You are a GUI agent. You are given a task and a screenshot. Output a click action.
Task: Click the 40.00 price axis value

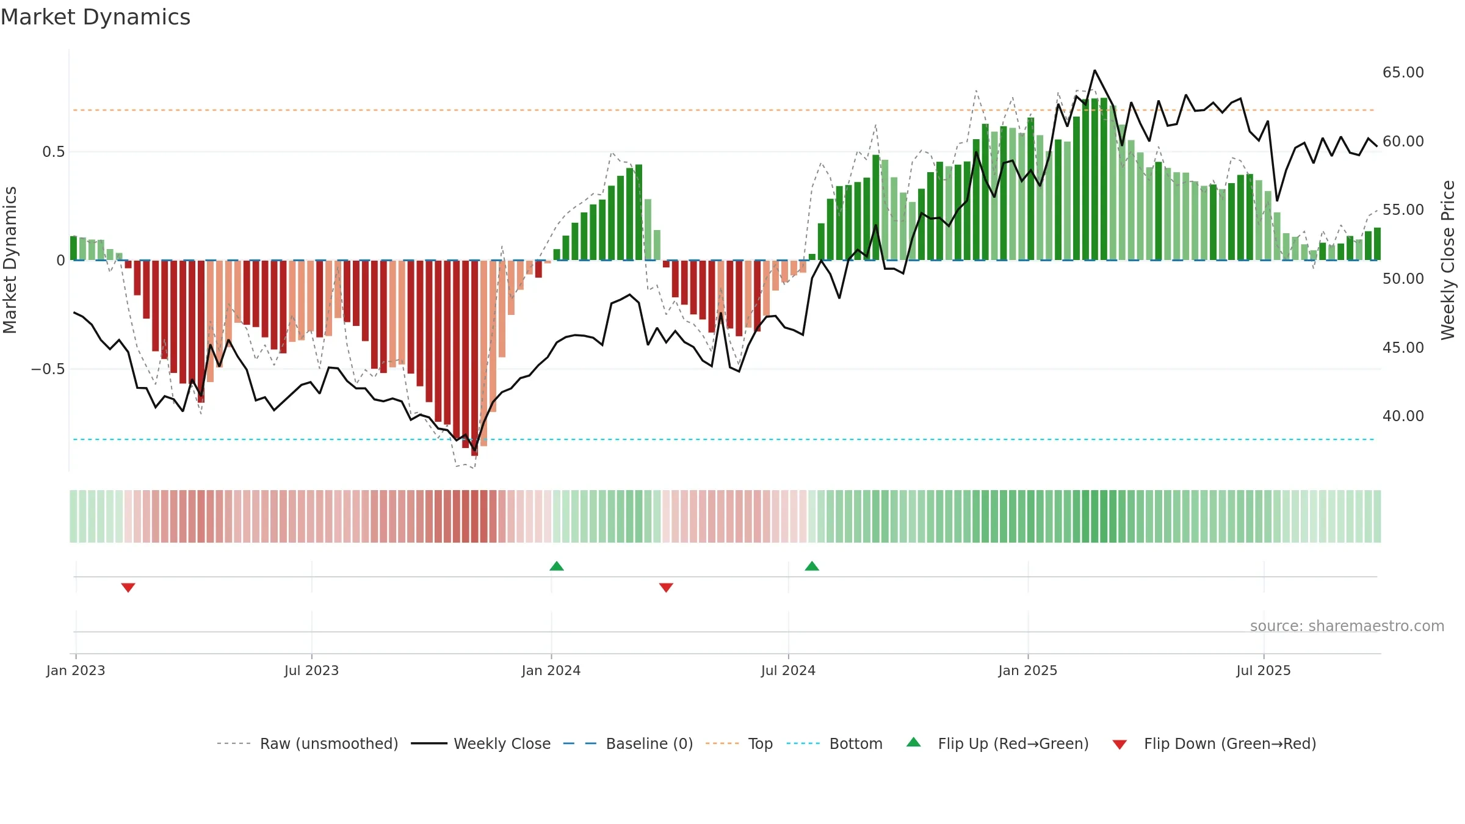[1403, 416]
